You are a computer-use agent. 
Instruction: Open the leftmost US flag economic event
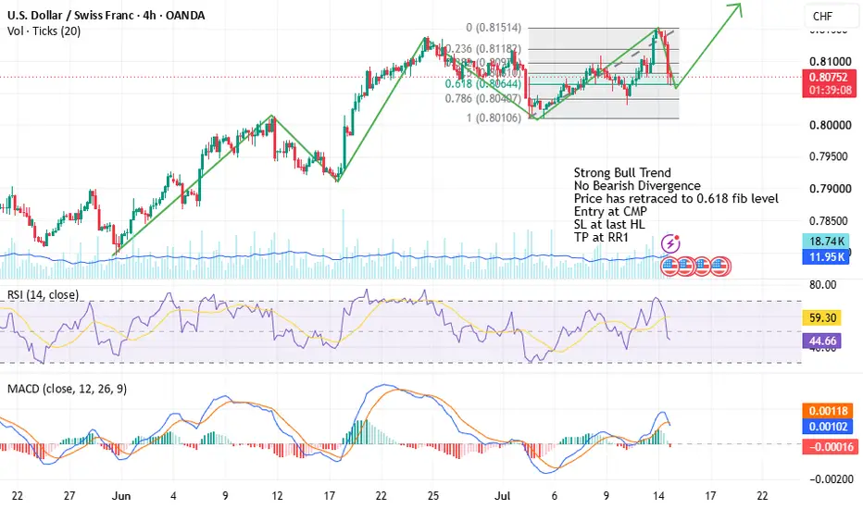pos(669,267)
